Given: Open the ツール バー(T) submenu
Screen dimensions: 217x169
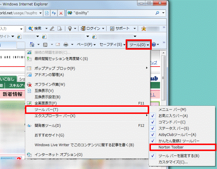Looking at the screenshot, I should pos(87,110).
